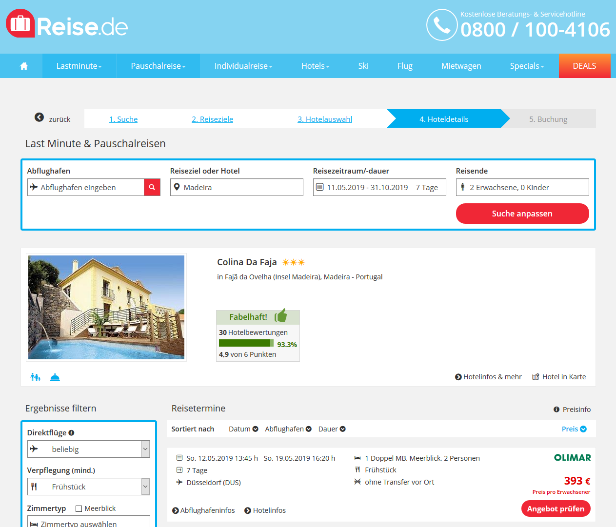Open the Pauschalreise dropdown menu

159,66
